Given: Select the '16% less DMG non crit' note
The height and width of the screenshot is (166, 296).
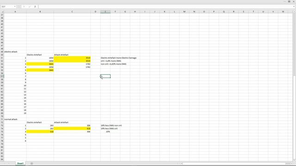Looking at the screenshot, I should [111, 125].
